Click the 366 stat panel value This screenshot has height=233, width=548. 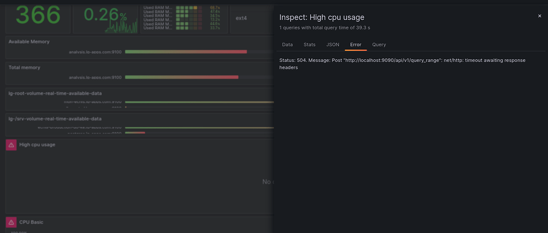pyautogui.click(x=37, y=15)
